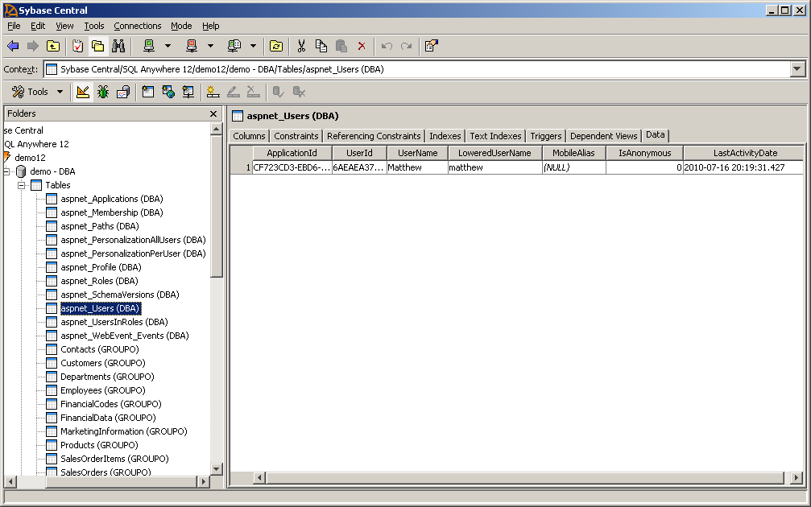Open Search pane with binoculars icon

118,46
